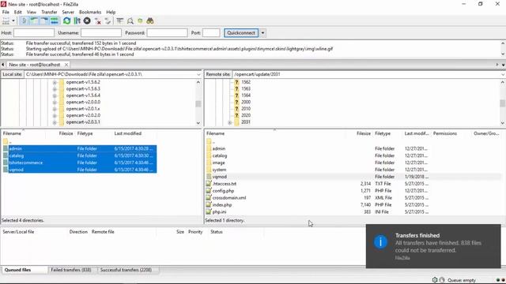Click the Transfers finished notification
Viewport: 506px width, 284px height.
point(433,246)
